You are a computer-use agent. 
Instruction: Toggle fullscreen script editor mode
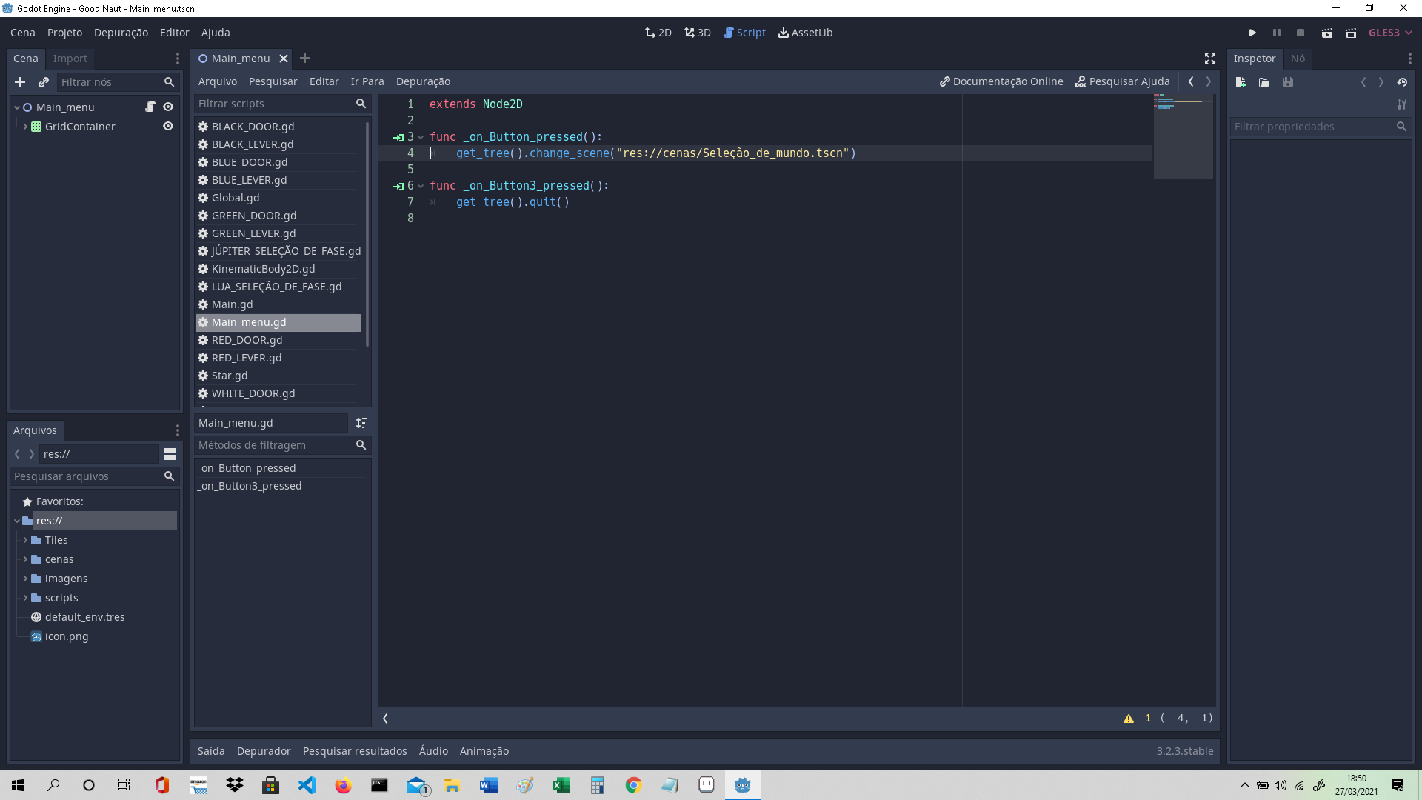1209,59
